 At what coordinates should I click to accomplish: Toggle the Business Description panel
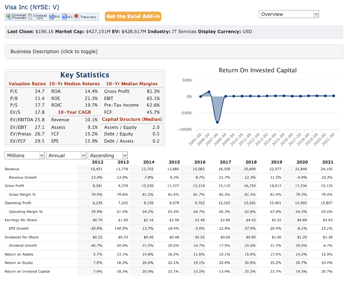[x=174, y=51]
